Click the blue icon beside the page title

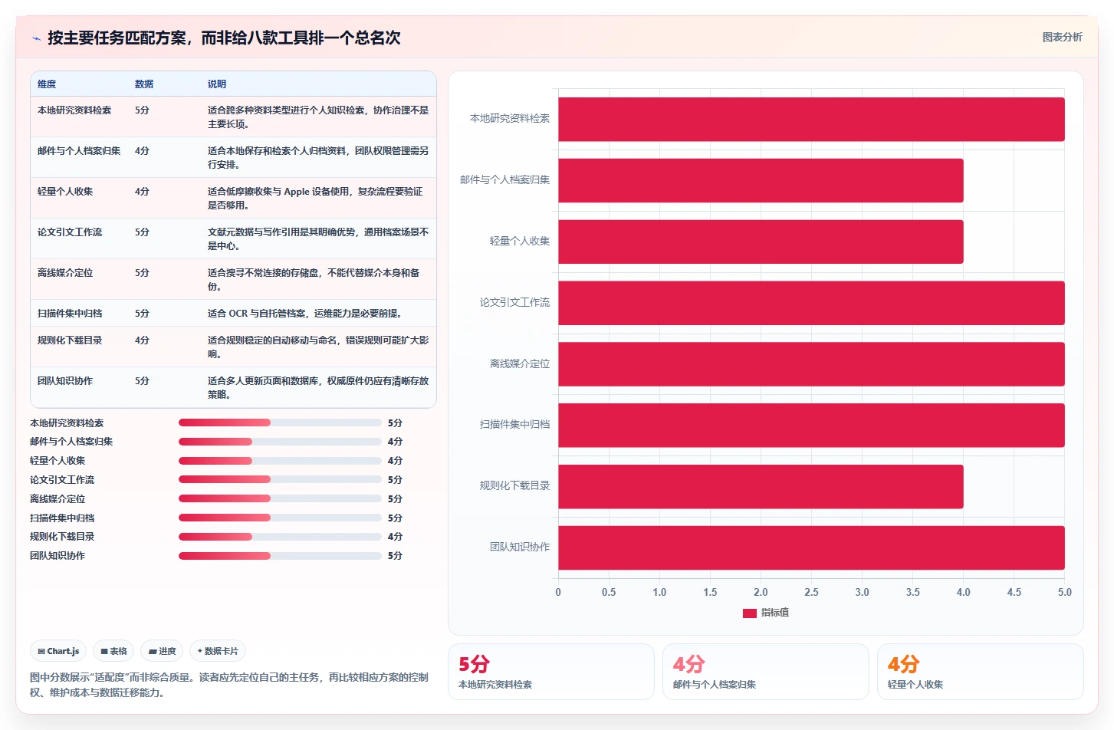[36, 38]
